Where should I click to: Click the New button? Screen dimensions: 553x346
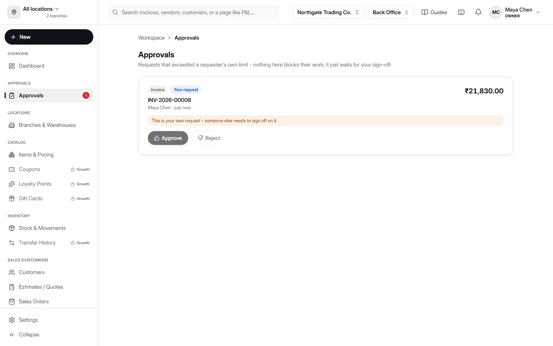click(49, 37)
